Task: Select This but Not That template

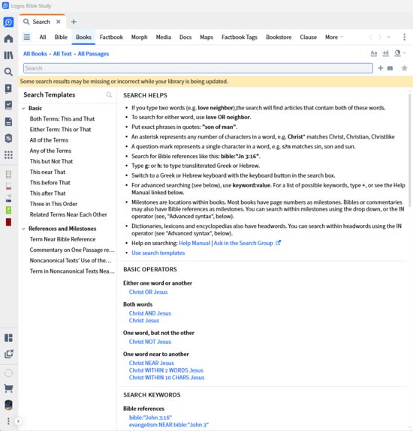Action: point(52,161)
